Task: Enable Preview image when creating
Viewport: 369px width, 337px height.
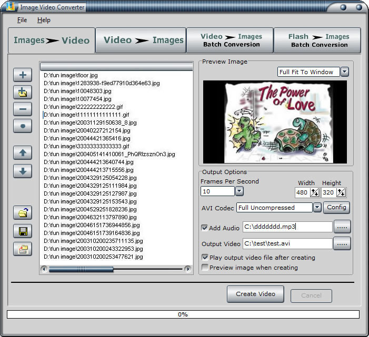Action: pyautogui.click(x=205, y=268)
